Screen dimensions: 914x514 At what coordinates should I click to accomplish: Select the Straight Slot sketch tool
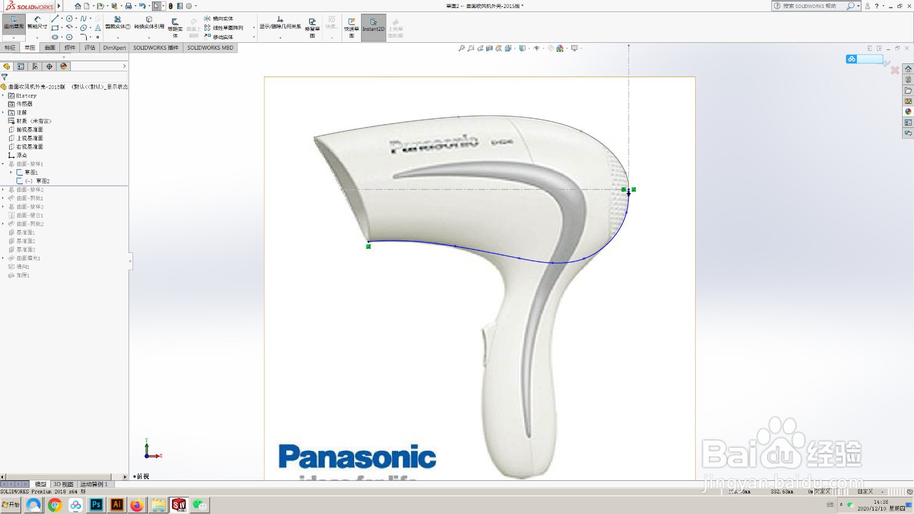coord(55,37)
